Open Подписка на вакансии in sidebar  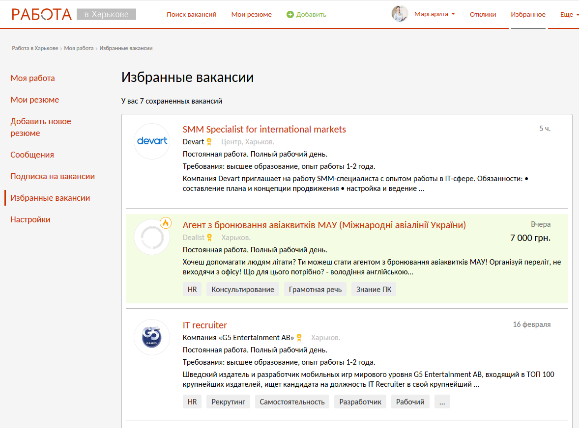coord(53,176)
